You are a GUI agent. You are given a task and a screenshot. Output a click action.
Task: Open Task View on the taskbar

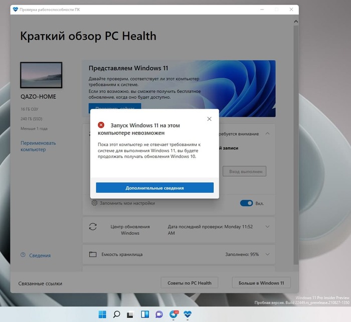pos(130,314)
